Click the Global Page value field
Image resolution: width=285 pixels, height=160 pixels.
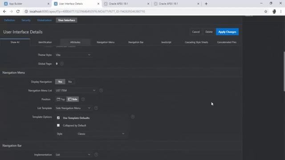(57, 64)
